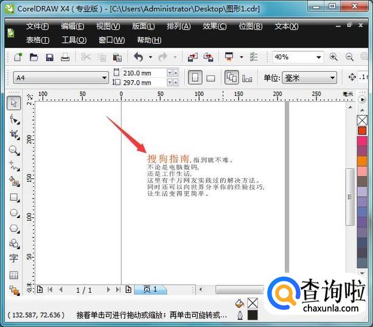Go to the previous page arrow

pyautogui.click(x=61, y=290)
